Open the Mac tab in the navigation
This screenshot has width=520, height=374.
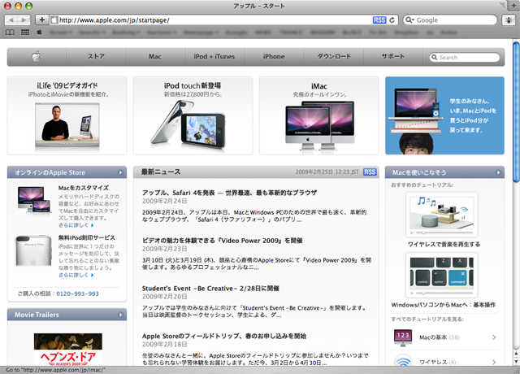click(x=155, y=57)
